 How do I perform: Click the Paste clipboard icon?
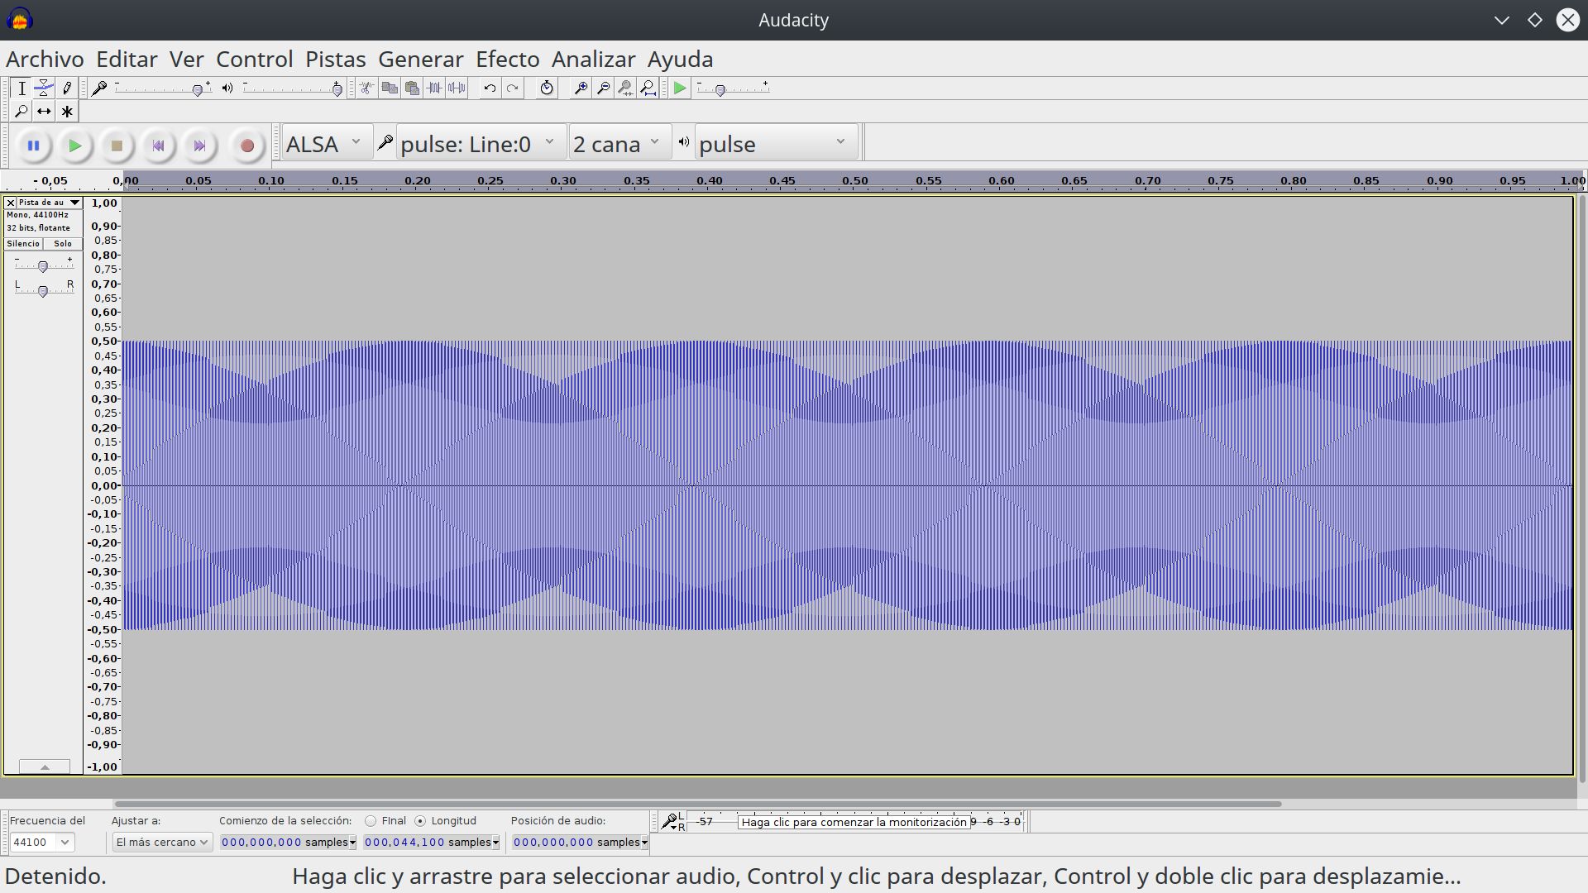[x=412, y=88]
